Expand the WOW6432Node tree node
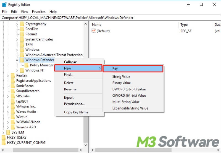Image resolution: width=221 pixels, height=153 pixels. 8,122
